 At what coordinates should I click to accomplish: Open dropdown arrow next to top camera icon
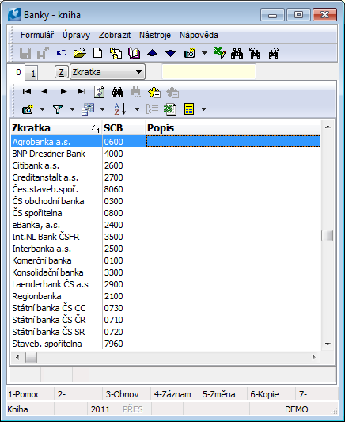click(x=205, y=53)
